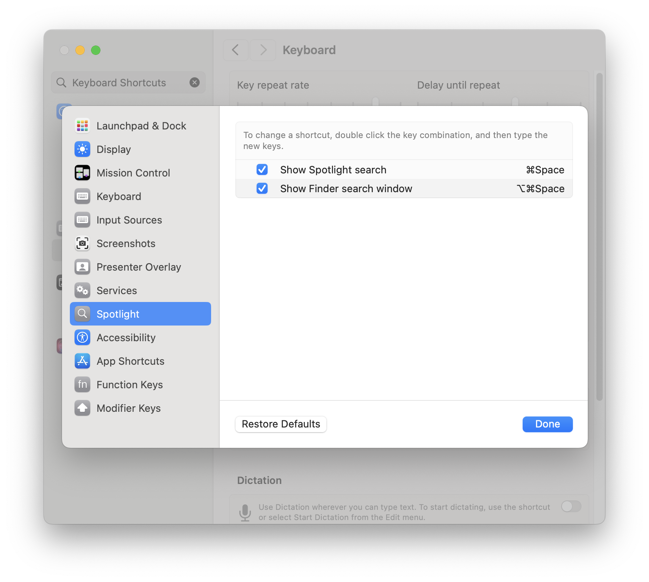Adjust the Delay until repeat slider
Image resolution: width=649 pixels, height=582 pixels.
pyautogui.click(x=515, y=102)
